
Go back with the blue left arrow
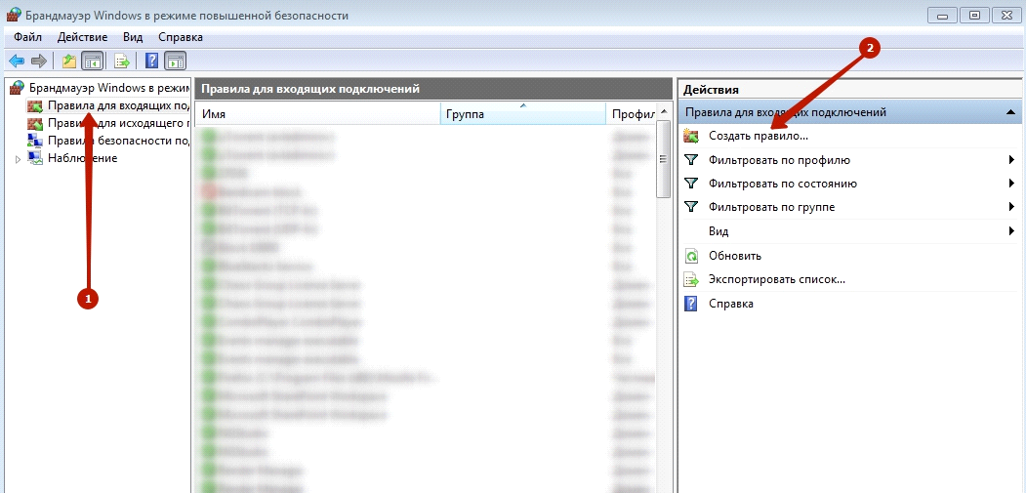(17, 62)
